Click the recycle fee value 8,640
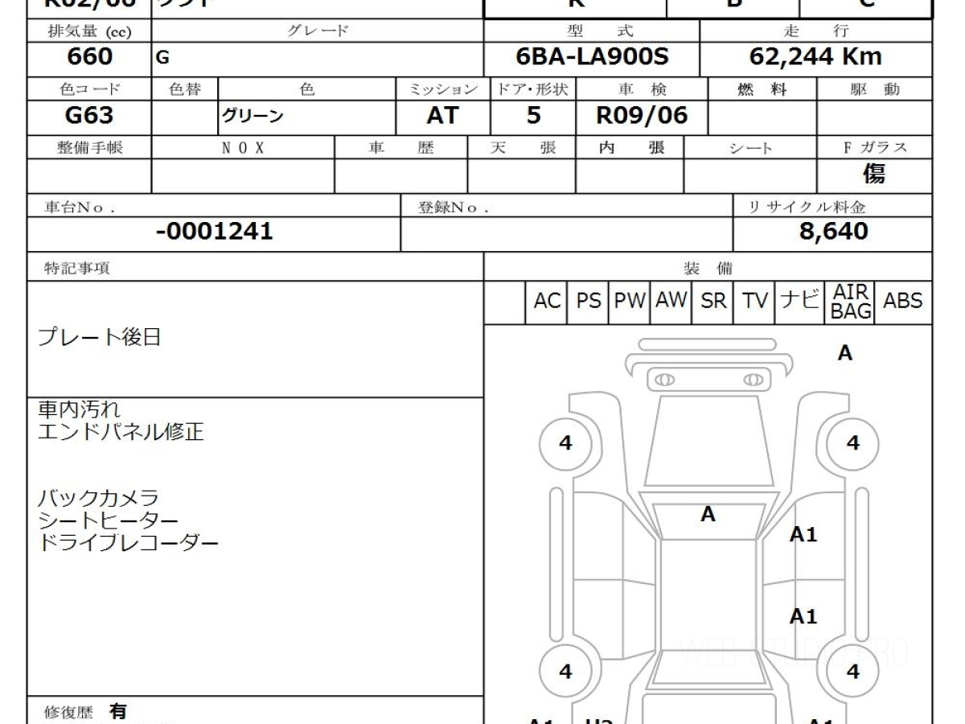 [x=833, y=232]
